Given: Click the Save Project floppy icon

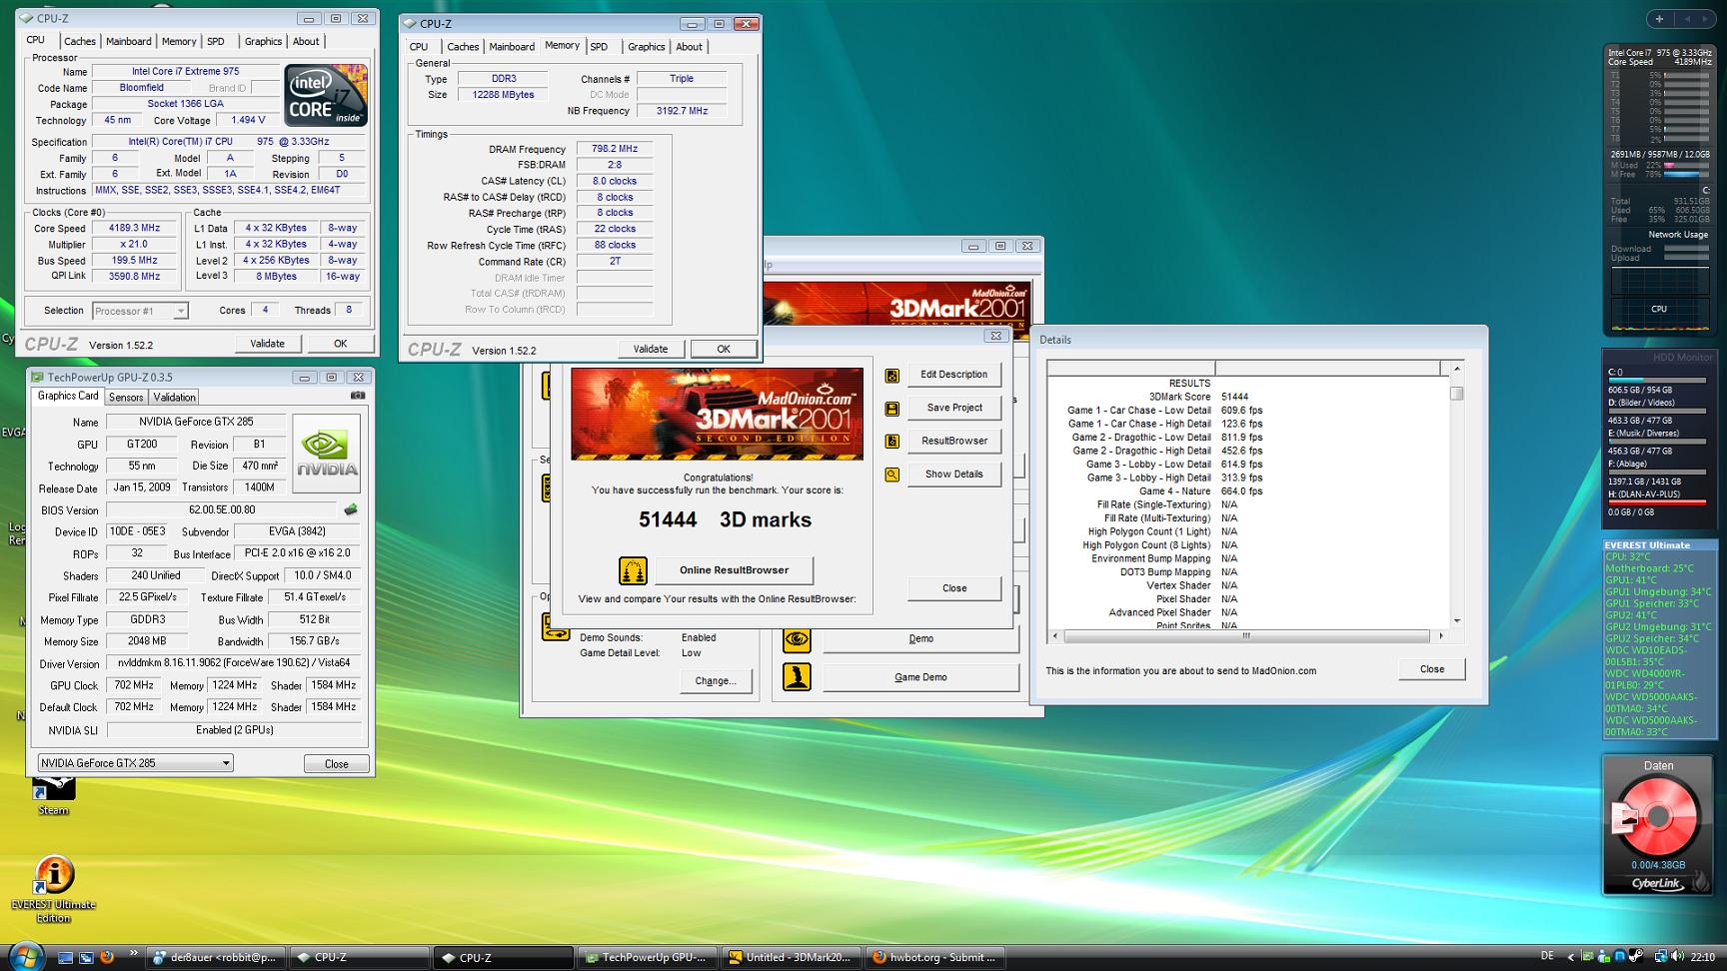Looking at the screenshot, I should pos(891,409).
